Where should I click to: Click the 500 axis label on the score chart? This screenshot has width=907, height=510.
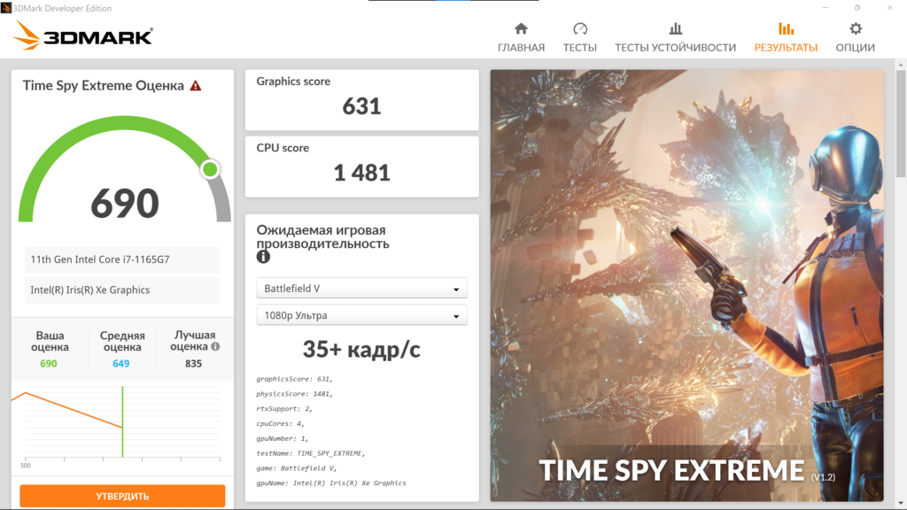click(x=26, y=466)
